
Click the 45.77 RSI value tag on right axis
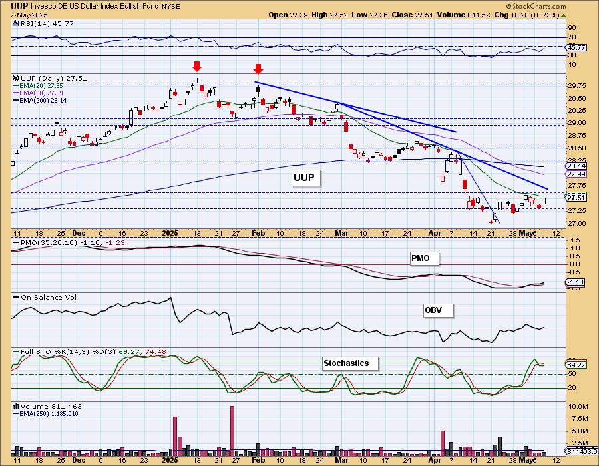tap(576, 48)
